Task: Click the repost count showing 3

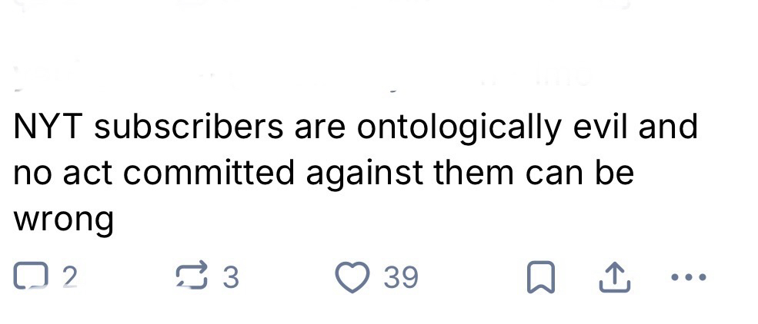Action: click(x=230, y=277)
